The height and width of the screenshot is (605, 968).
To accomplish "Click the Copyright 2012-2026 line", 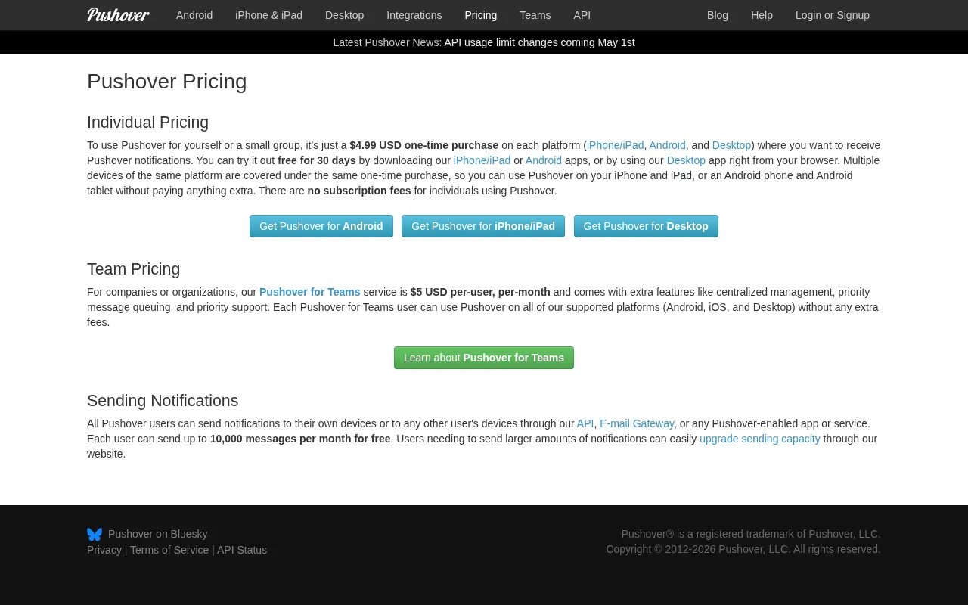I will 743,549.
